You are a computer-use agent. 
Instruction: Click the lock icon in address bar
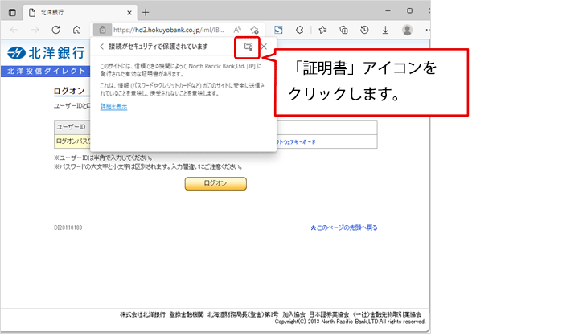[x=102, y=30]
